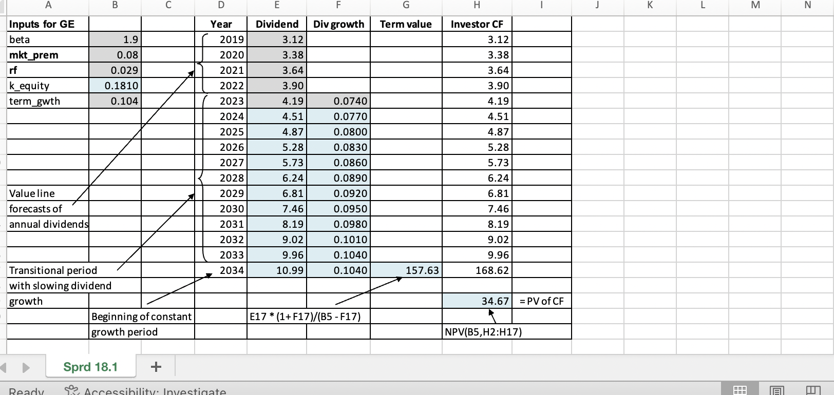The image size is (834, 395).
Task: Select the "Value line" cell
Action: pos(48,193)
